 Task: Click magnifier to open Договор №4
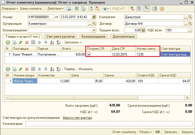click(190, 24)
